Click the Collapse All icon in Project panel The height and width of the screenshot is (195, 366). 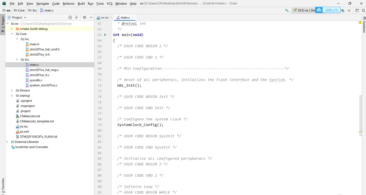click(x=77, y=17)
